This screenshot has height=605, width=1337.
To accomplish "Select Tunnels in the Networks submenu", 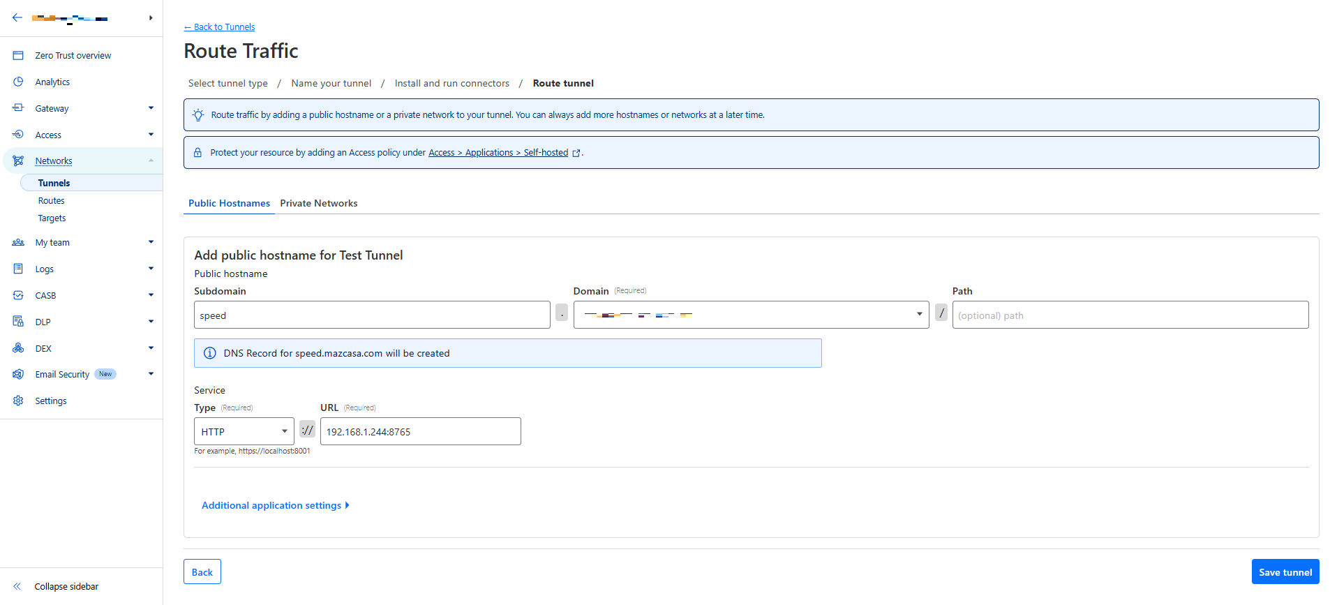I will 91,183.
